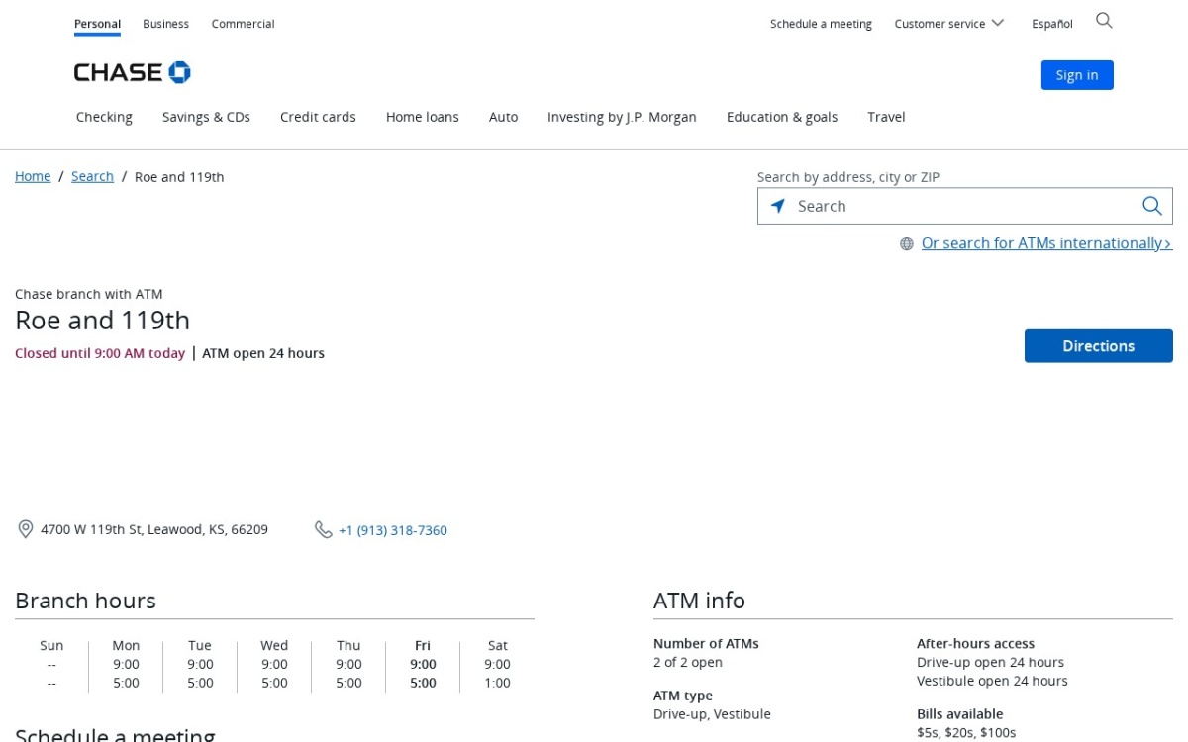This screenshot has width=1188, height=742.
Task: Click the Sign in button
Action: tap(1077, 75)
